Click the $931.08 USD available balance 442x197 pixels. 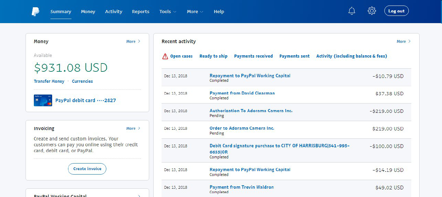tap(70, 68)
